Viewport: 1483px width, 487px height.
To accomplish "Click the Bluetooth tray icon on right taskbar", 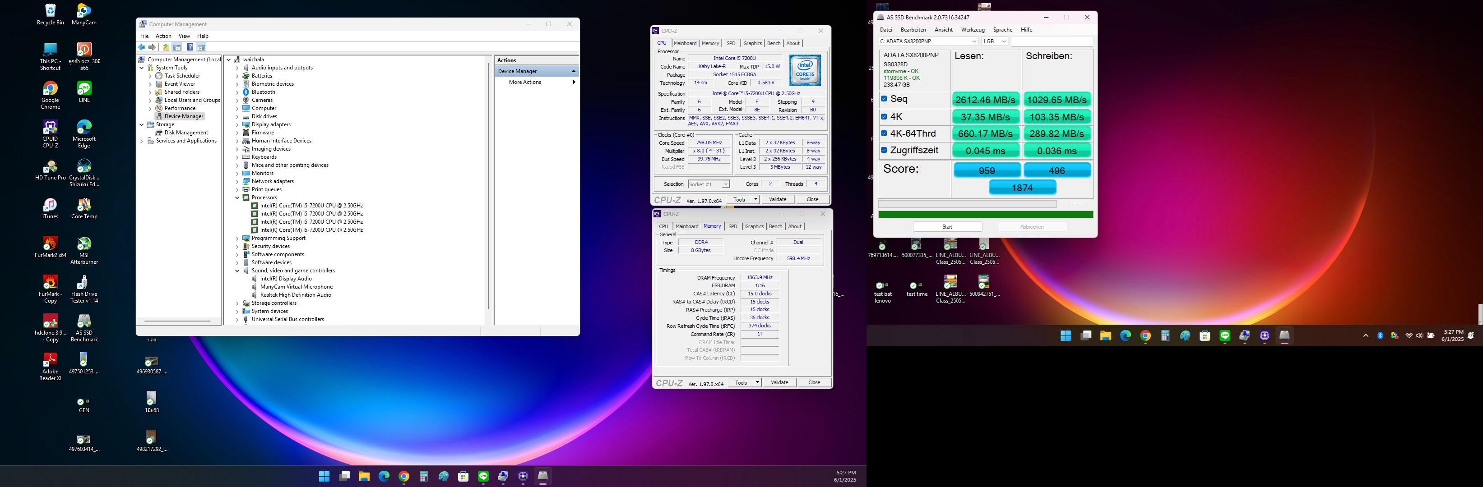I will pos(1380,336).
